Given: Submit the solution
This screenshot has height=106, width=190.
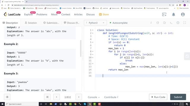Looking at the screenshot, I should (x=178, y=97).
